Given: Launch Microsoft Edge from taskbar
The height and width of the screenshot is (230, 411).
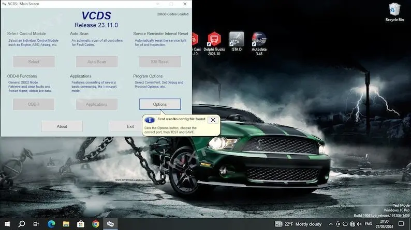Looking at the screenshot, I should click(51, 224).
